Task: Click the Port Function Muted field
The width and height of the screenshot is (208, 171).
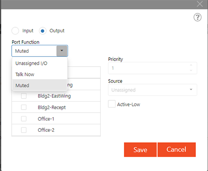Action: click(x=34, y=51)
